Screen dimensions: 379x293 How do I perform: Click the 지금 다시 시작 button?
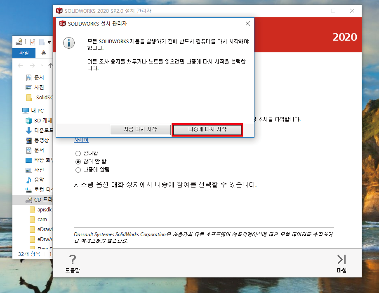pyautogui.click(x=140, y=130)
